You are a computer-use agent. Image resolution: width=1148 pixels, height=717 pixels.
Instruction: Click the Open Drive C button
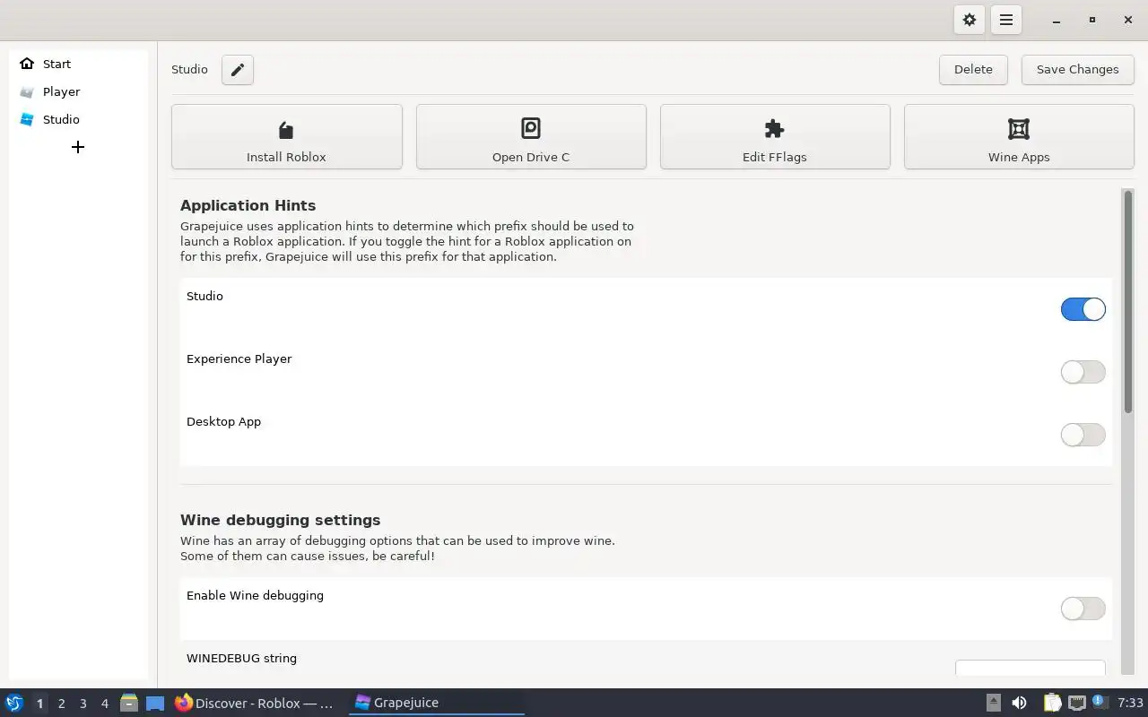[531, 137]
